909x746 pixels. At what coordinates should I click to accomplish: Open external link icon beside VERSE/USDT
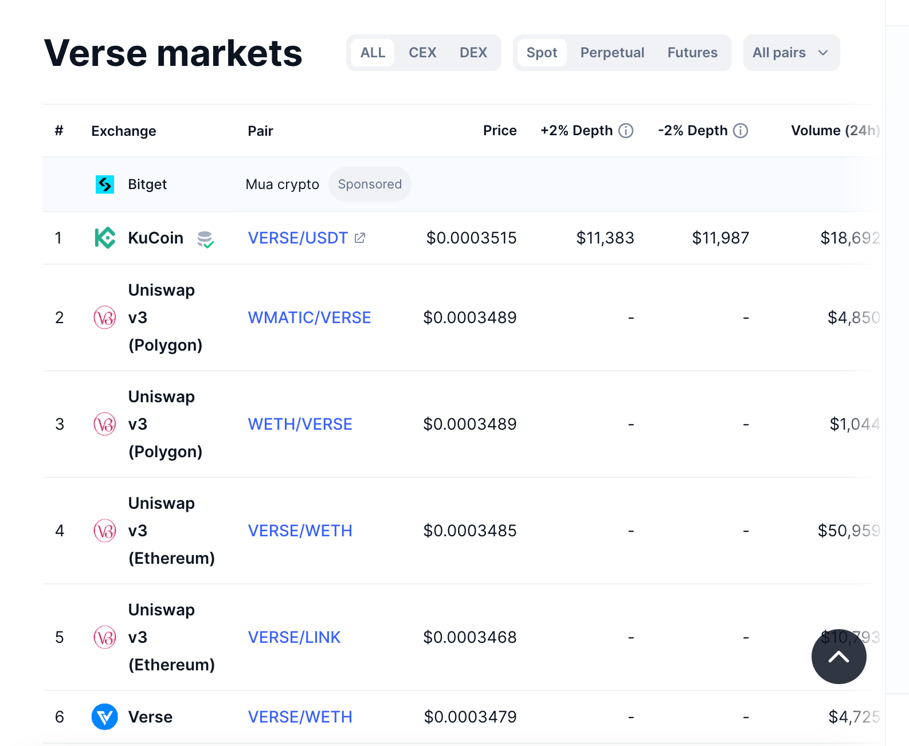point(360,238)
